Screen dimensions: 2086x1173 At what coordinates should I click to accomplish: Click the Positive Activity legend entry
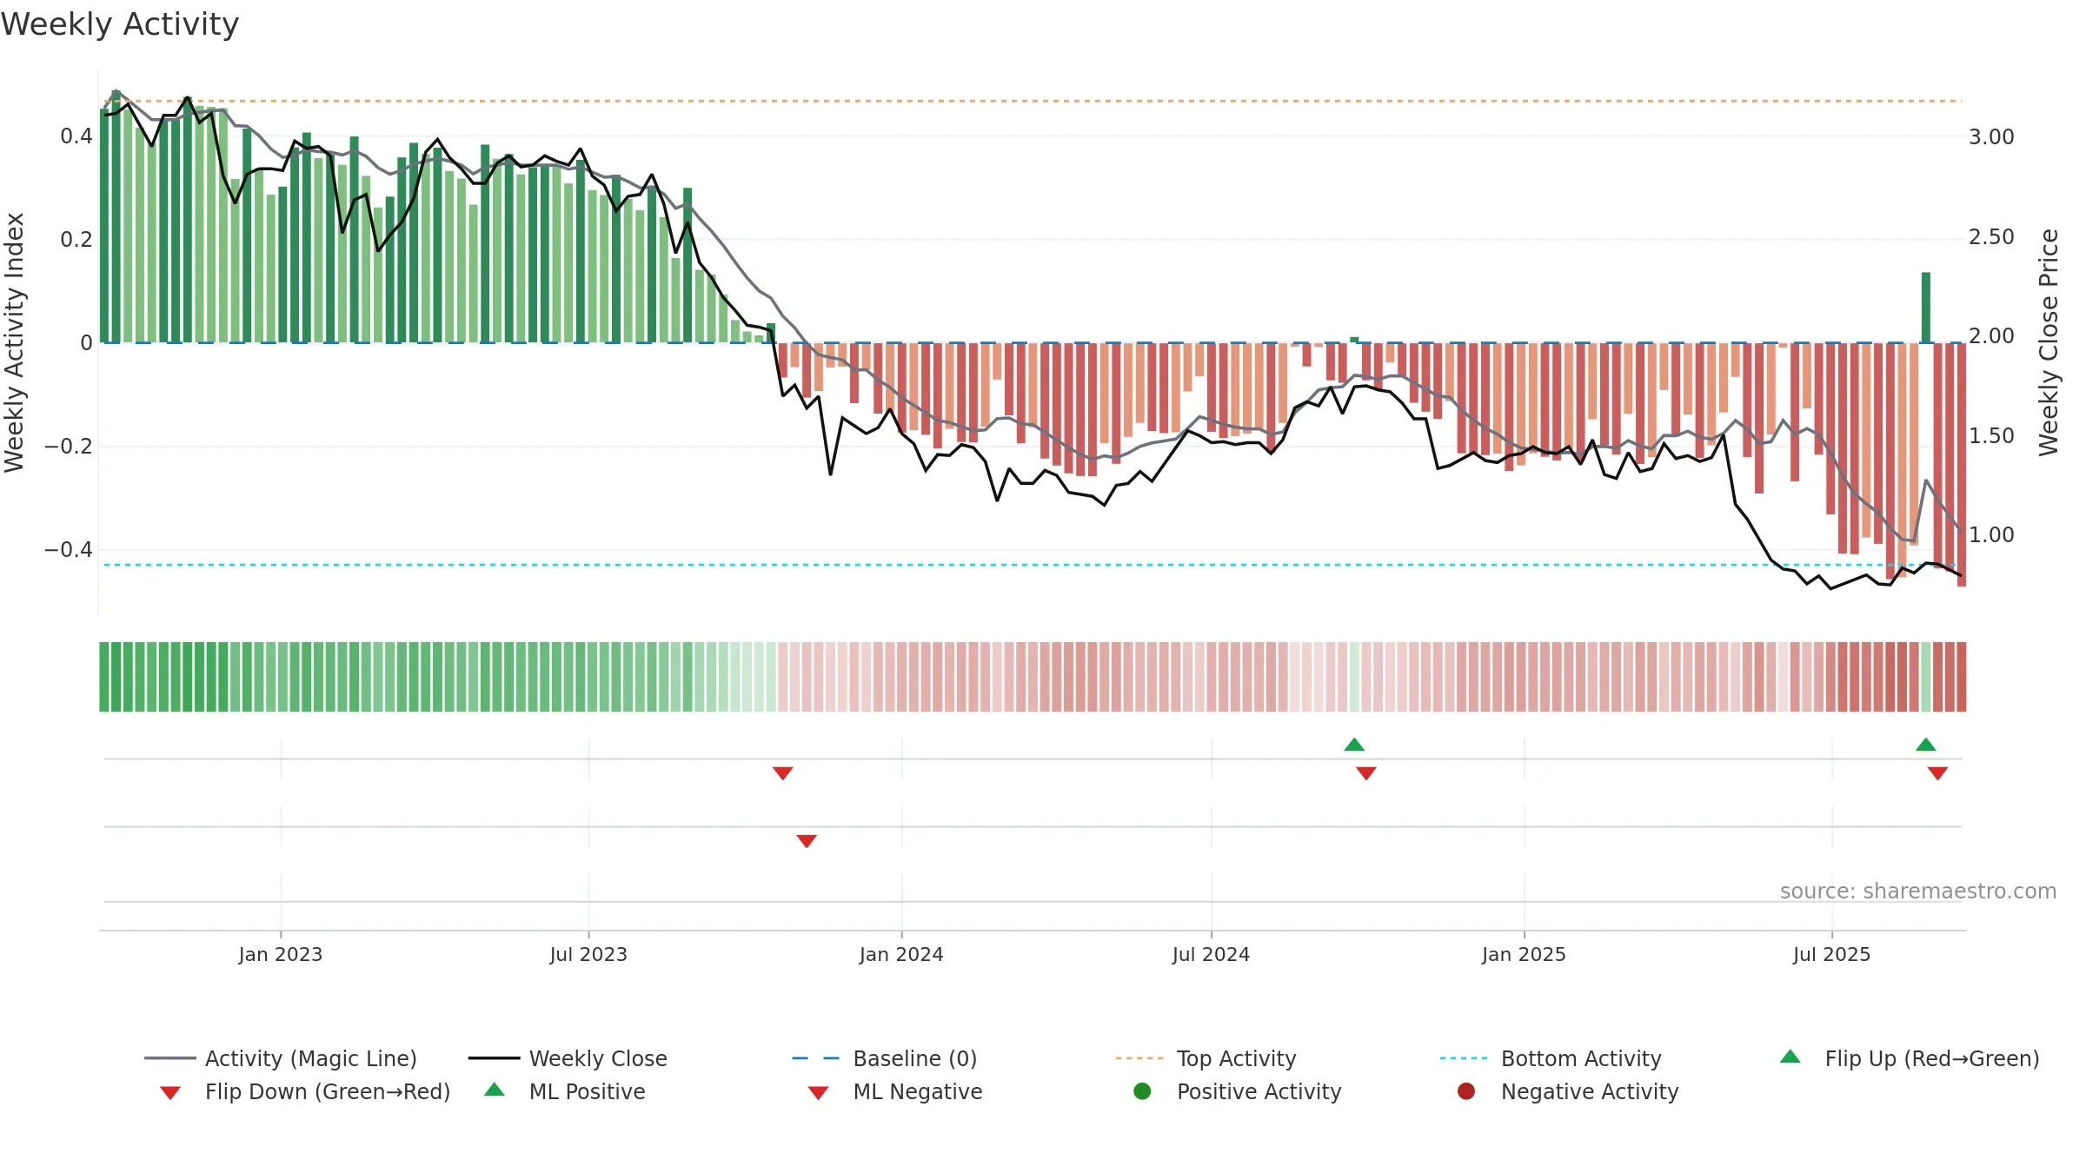point(1238,1091)
